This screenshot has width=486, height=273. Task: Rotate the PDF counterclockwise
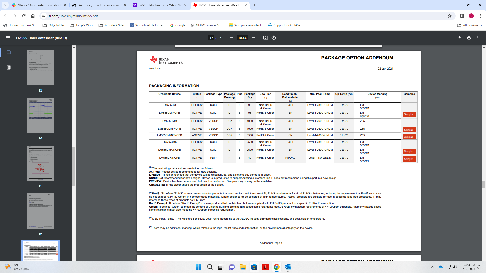[x=274, y=38]
